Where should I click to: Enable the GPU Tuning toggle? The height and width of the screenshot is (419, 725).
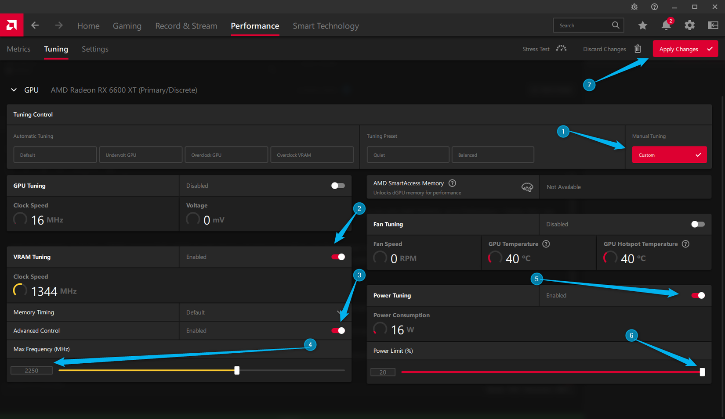[337, 186]
